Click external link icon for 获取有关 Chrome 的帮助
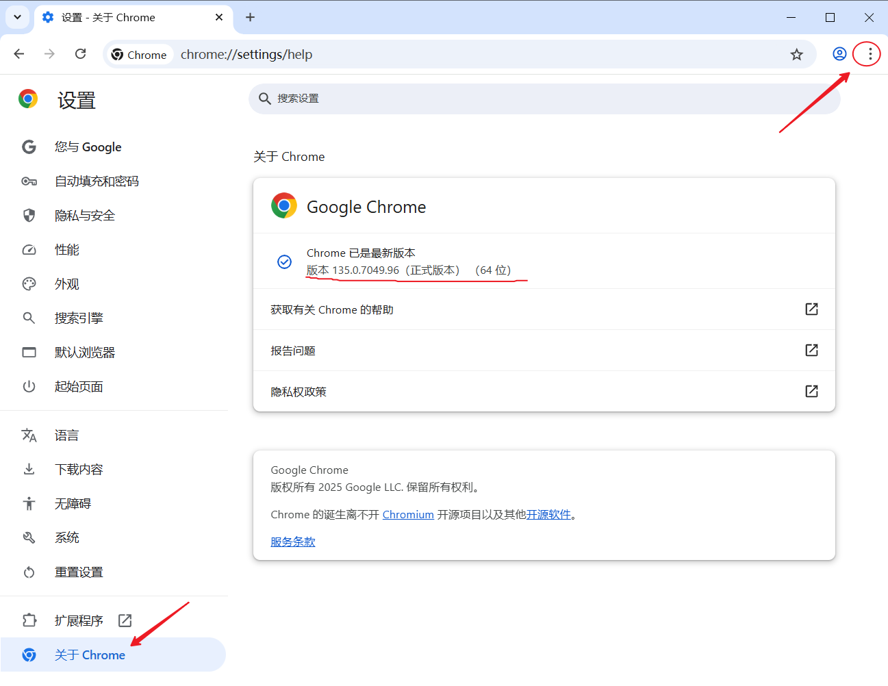The image size is (888, 686). pos(811,309)
